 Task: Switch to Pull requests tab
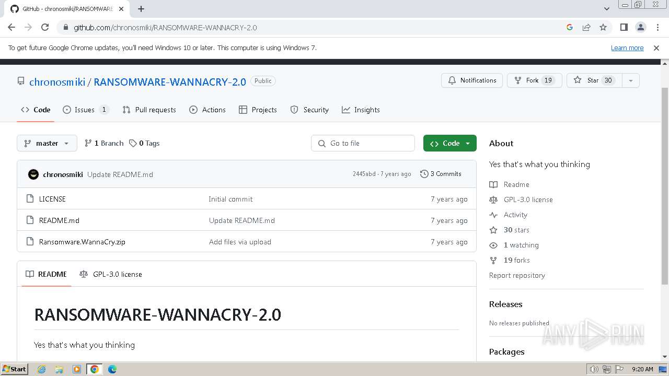[x=149, y=110]
